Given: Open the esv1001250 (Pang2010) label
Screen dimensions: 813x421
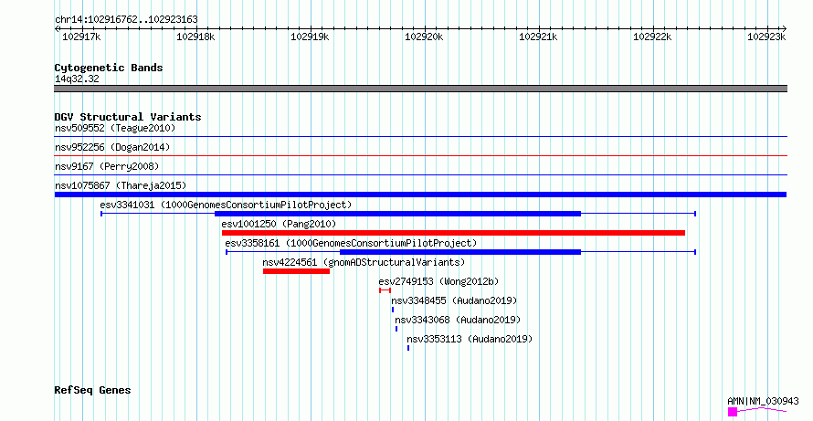Looking at the screenshot, I should [279, 224].
